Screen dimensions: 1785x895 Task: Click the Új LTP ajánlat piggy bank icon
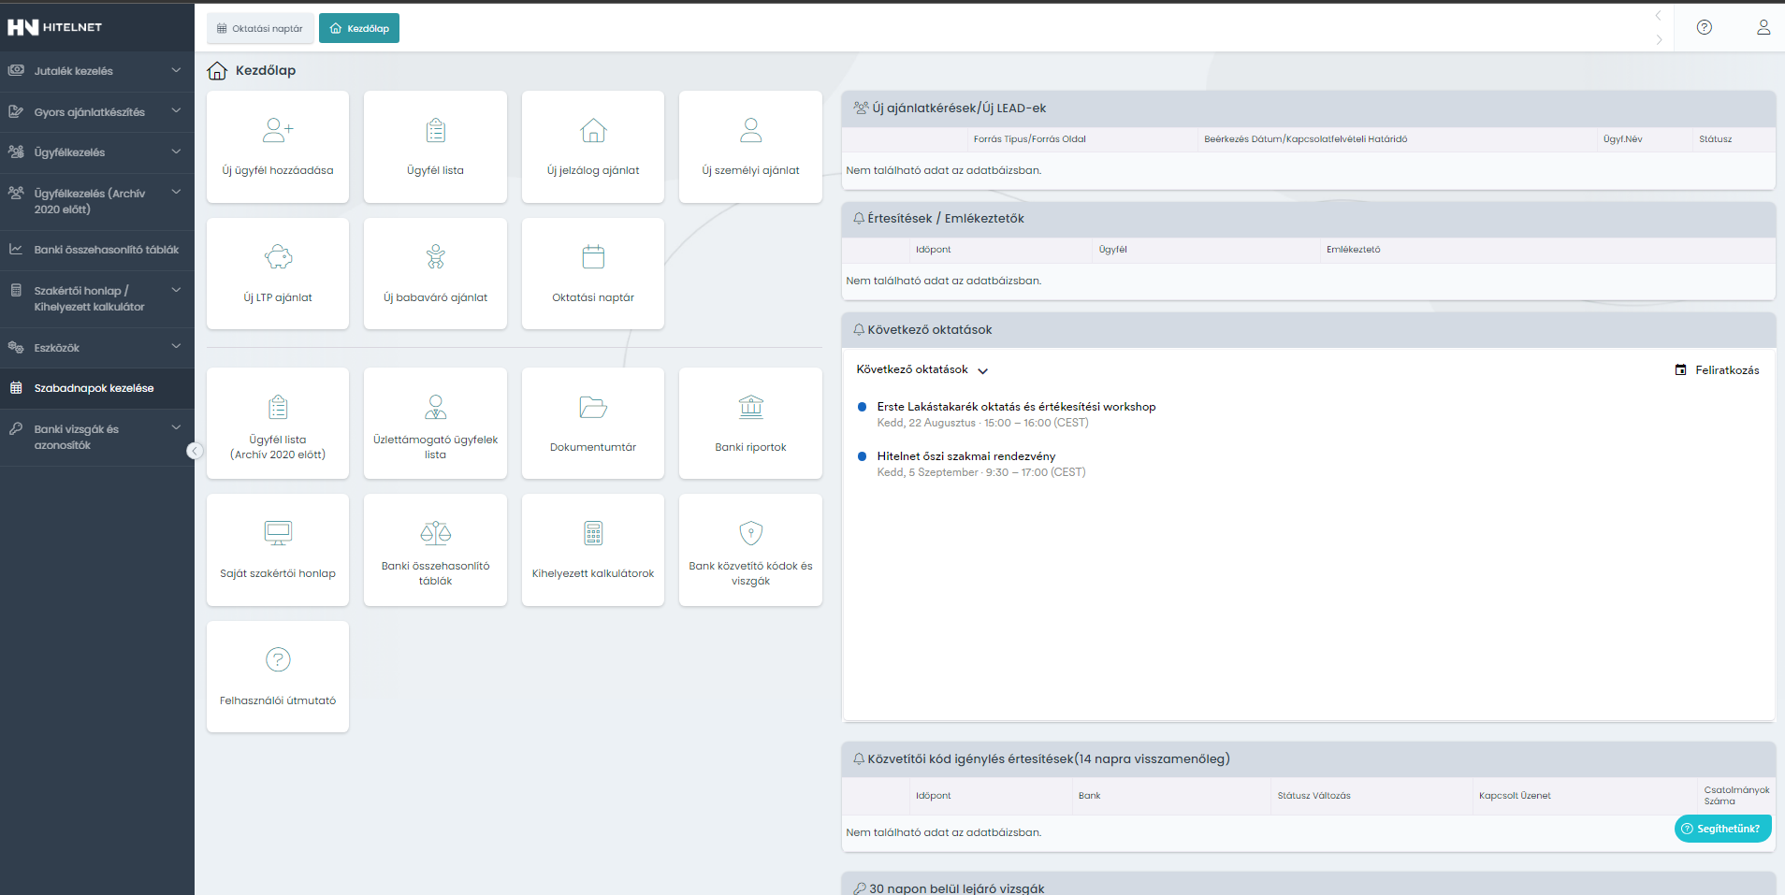278,256
